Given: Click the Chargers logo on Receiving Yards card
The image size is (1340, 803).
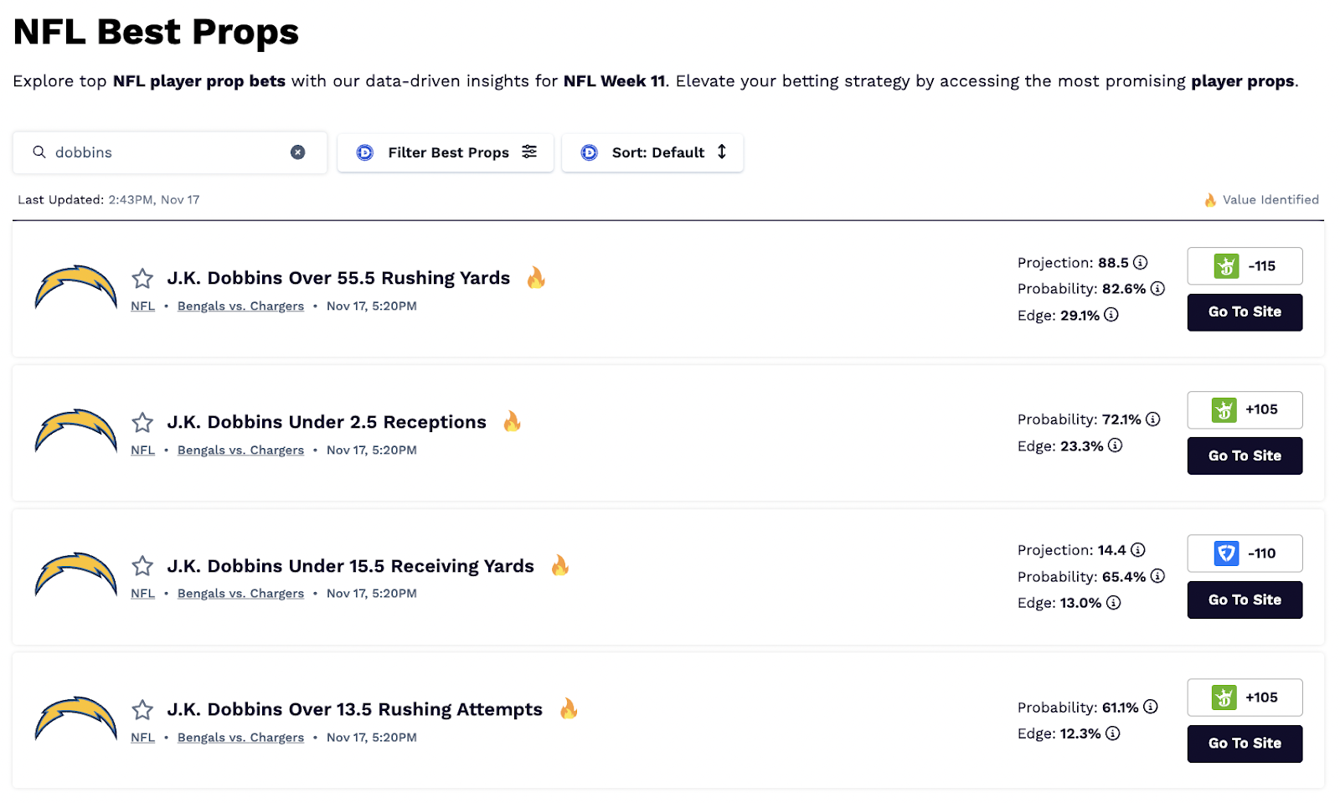Looking at the screenshot, I should coord(75,574).
